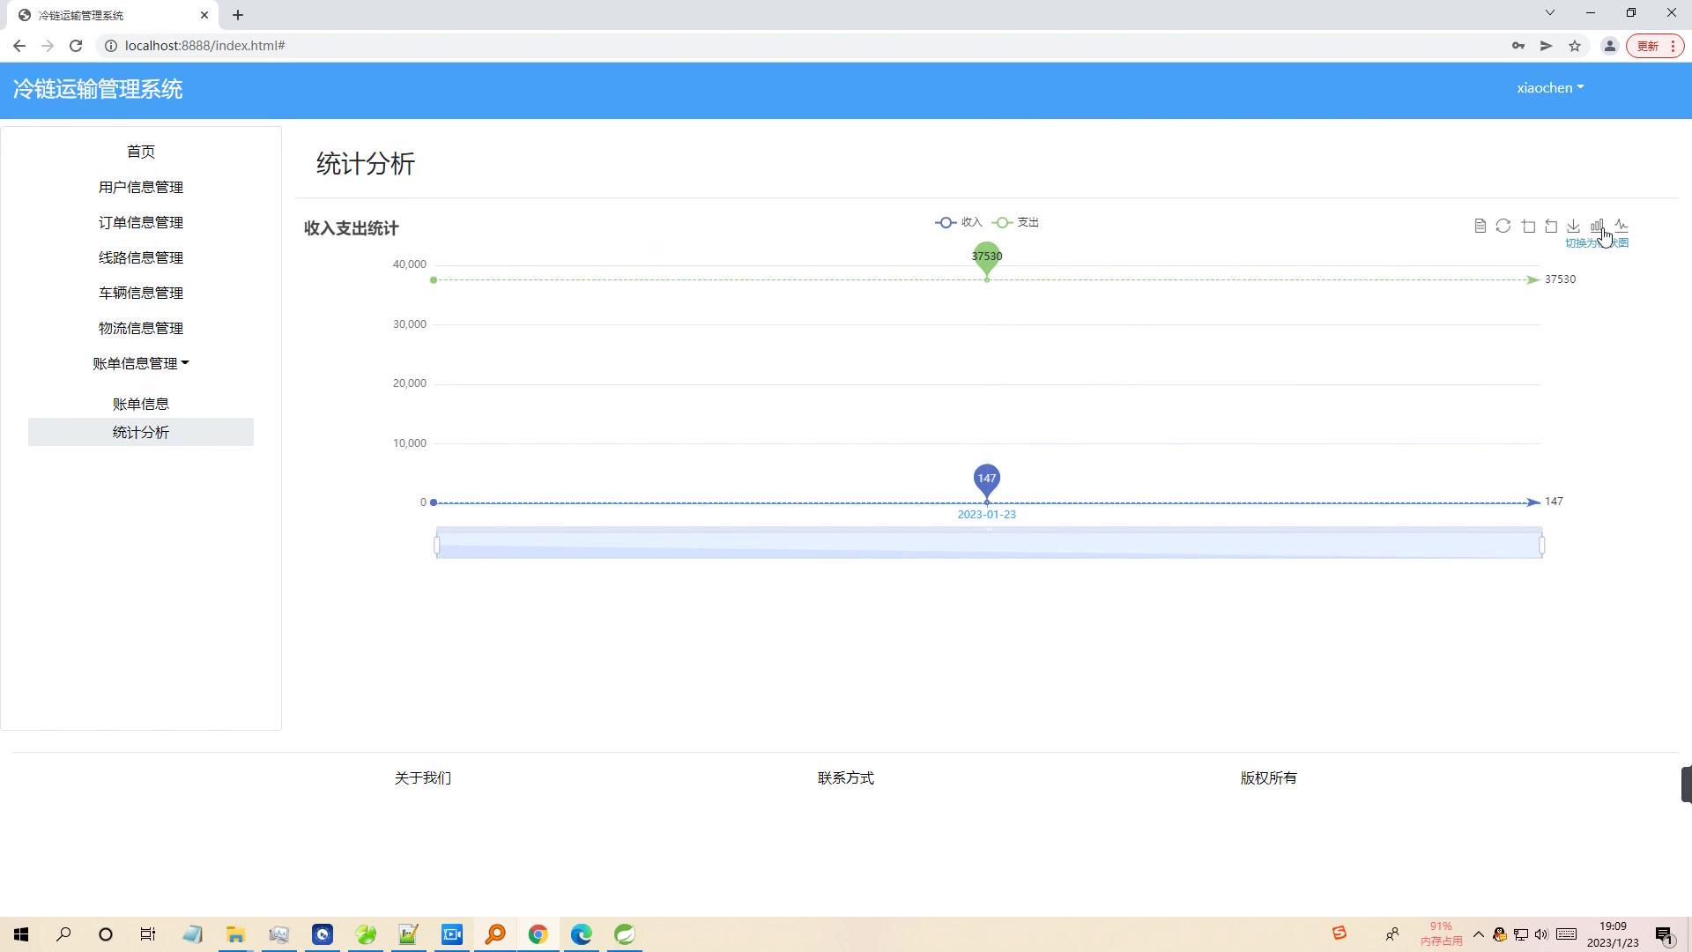Image resolution: width=1692 pixels, height=952 pixels.
Task: Collapse the 账单信息管理 submenu
Action: point(141,362)
